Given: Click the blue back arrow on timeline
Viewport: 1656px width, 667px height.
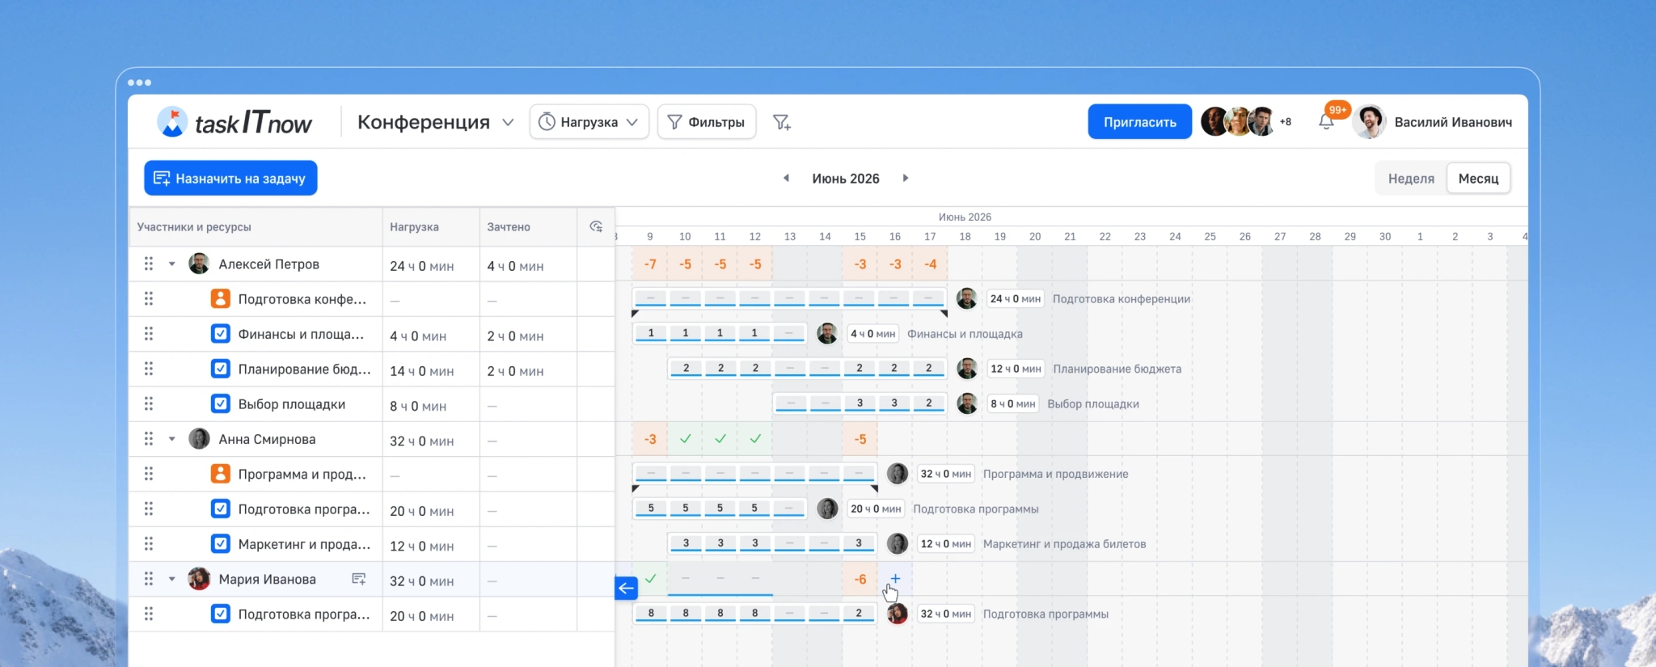Looking at the screenshot, I should click(626, 588).
